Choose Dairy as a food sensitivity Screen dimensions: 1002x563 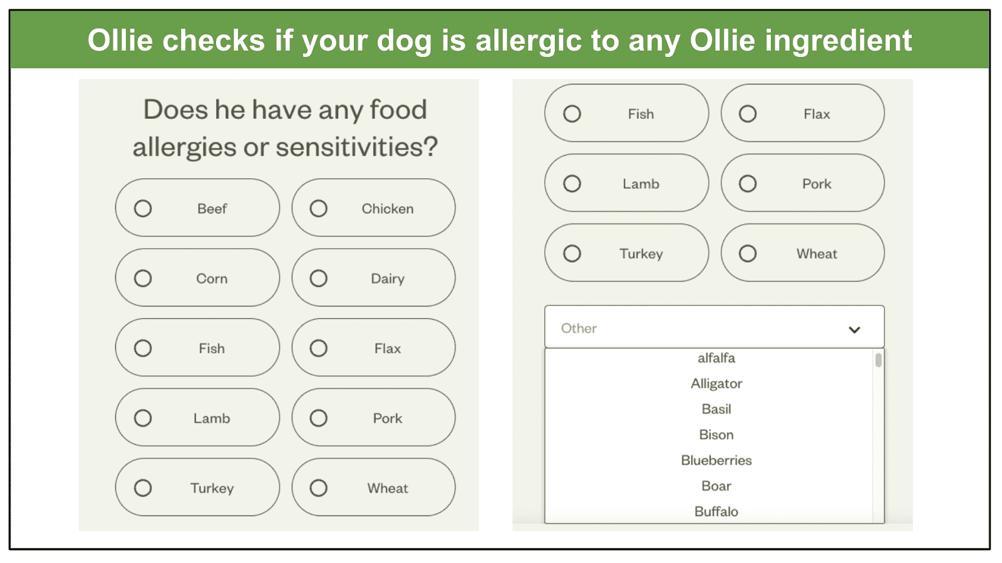pyautogui.click(x=373, y=278)
